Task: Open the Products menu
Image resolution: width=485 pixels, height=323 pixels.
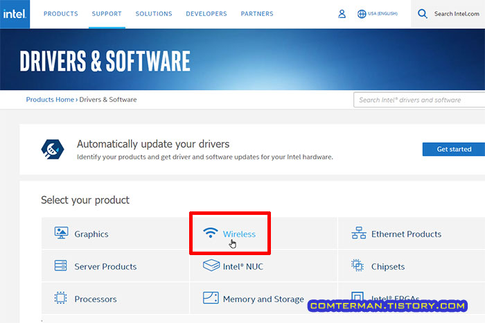Action: click(x=61, y=14)
